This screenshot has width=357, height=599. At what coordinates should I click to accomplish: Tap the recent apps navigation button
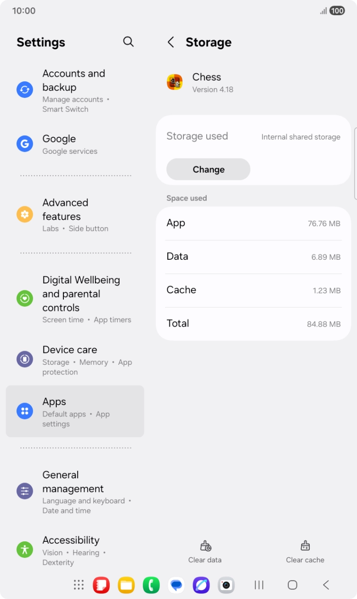(259, 585)
